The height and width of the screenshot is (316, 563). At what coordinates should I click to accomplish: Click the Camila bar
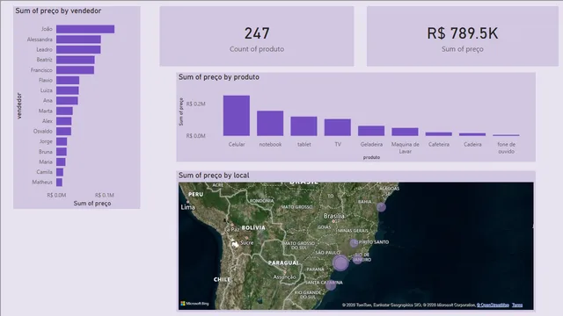click(60, 172)
